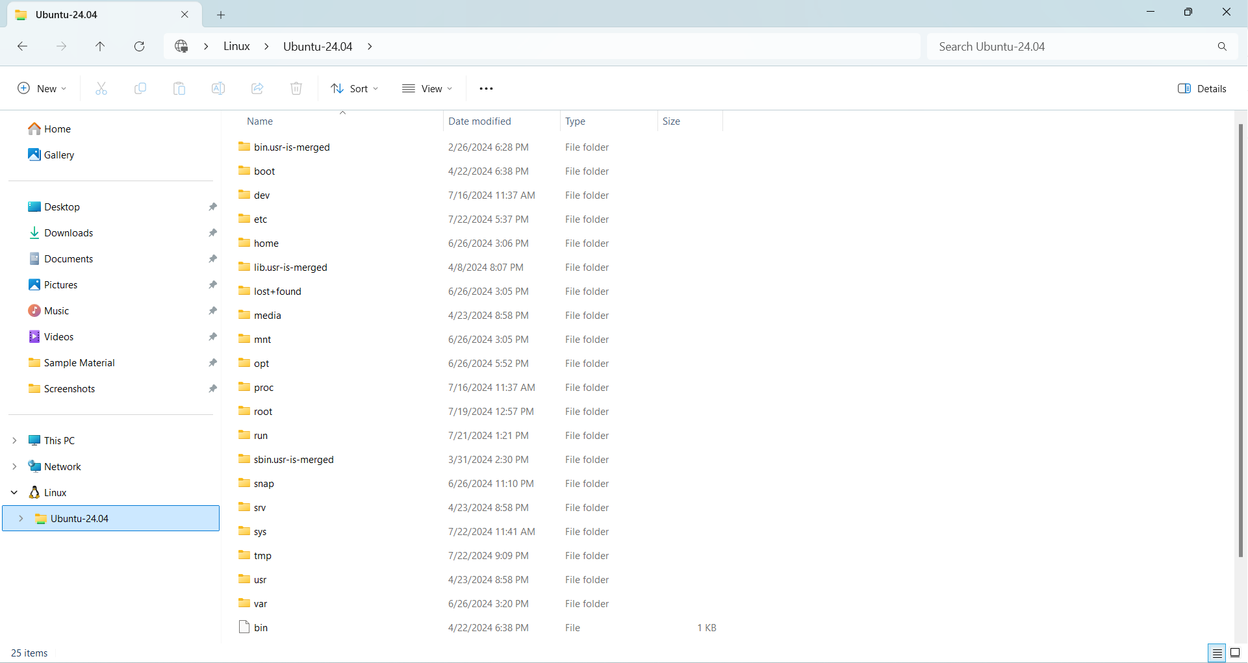The height and width of the screenshot is (663, 1248).
Task: Click the vertical scrollbar of file list
Action: pos(1240,340)
